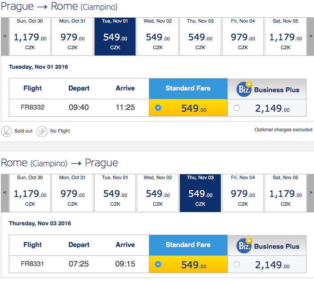314x282 pixels.
Task: Pick return Sun, Oct 30 fare 1,179.00
Action: [30, 193]
